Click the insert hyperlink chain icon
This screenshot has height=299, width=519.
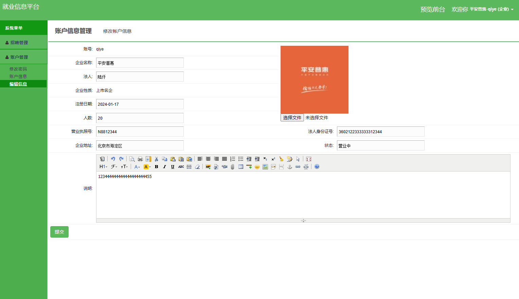tap(298, 167)
